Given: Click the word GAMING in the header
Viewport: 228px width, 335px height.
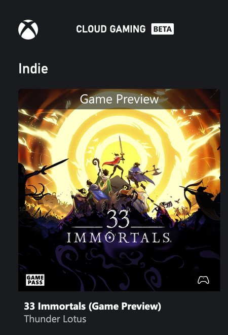Looking at the screenshot, I should click(x=128, y=29).
